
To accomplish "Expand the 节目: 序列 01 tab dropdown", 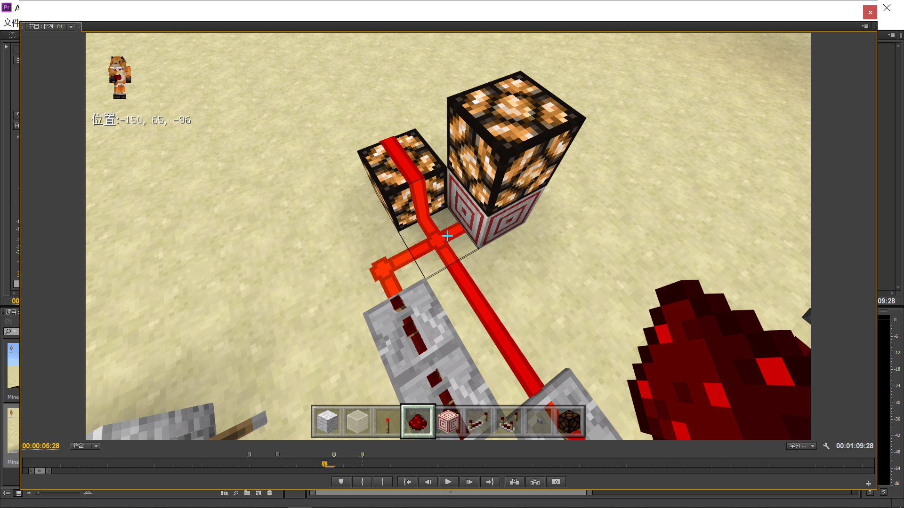I will 71,27.
